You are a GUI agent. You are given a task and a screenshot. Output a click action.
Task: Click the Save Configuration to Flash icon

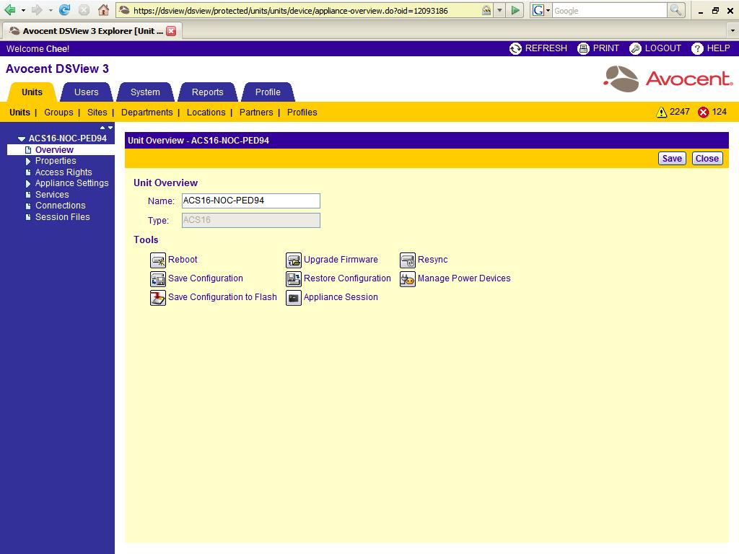click(157, 298)
